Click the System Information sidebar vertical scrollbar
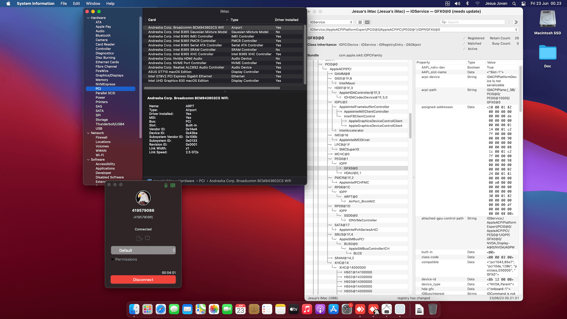Screen dimensions: 567x319 point(140,77)
